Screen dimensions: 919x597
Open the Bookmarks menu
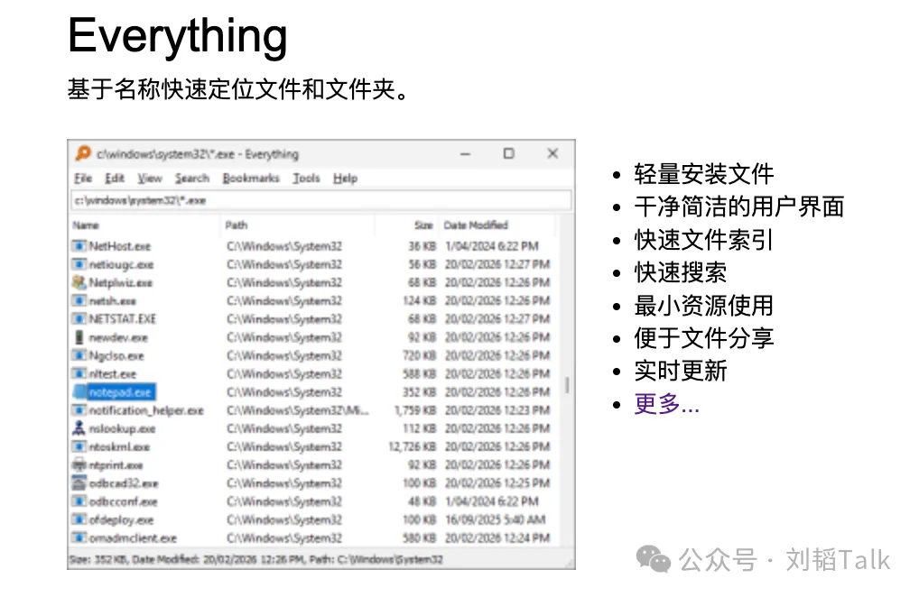(251, 178)
